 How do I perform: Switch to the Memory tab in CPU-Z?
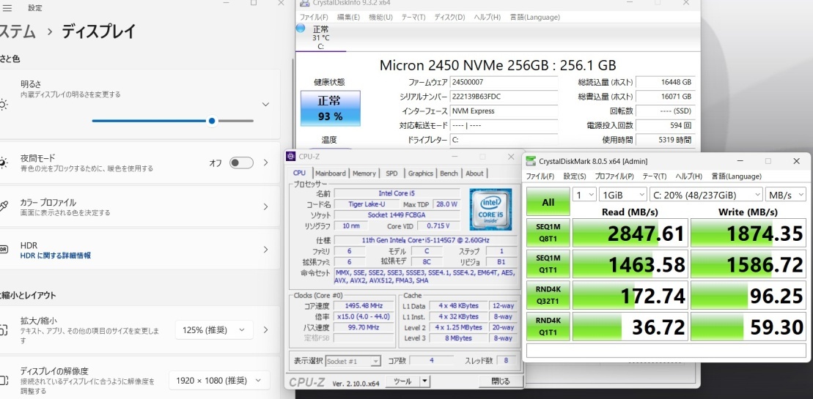tap(364, 174)
